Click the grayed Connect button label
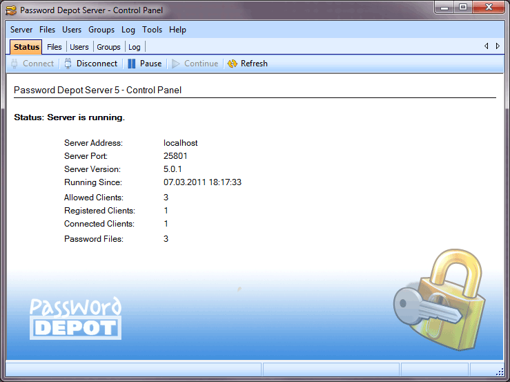The width and height of the screenshot is (510, 382). coord(38,64)
